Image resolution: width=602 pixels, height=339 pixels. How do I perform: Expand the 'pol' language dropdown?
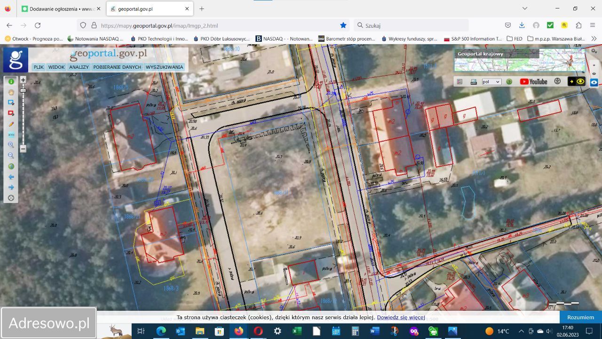[491, 81]
